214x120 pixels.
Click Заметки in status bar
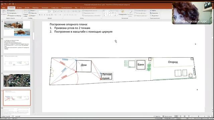[x=157, y=116]
